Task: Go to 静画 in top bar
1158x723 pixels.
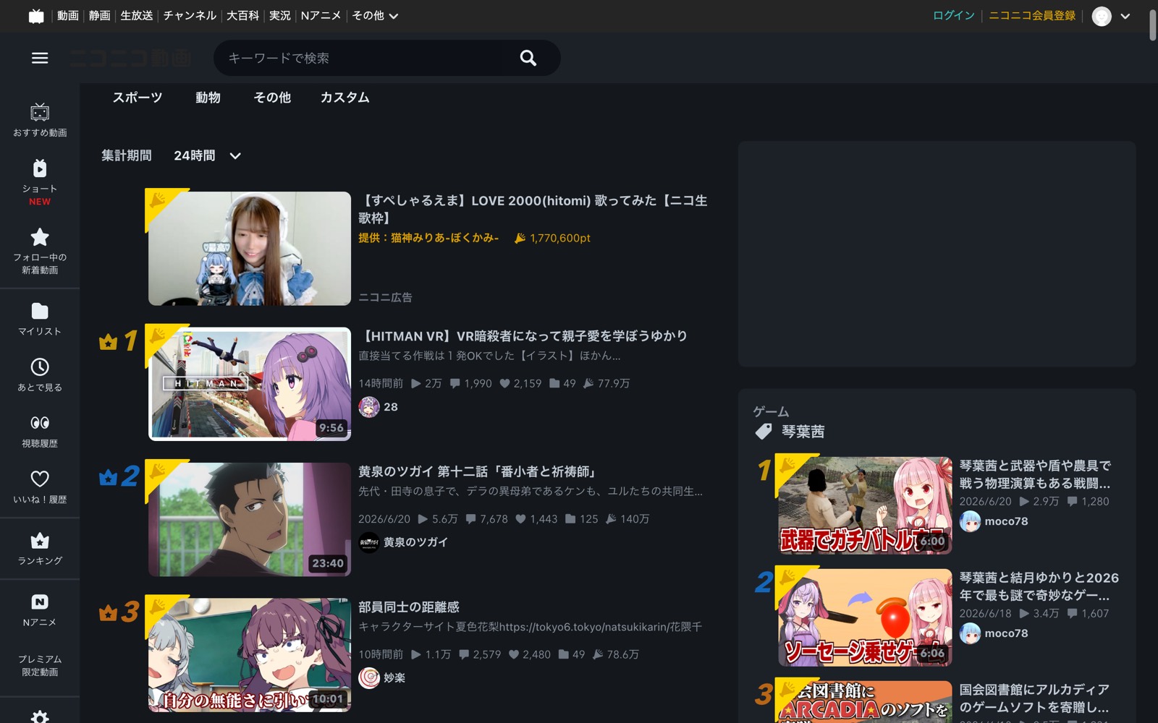Action: coord(99,16)
